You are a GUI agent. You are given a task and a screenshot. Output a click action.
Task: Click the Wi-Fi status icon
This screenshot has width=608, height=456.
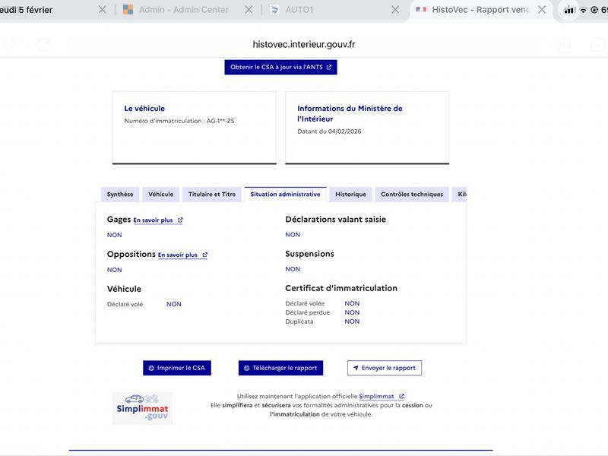[583, 10]
